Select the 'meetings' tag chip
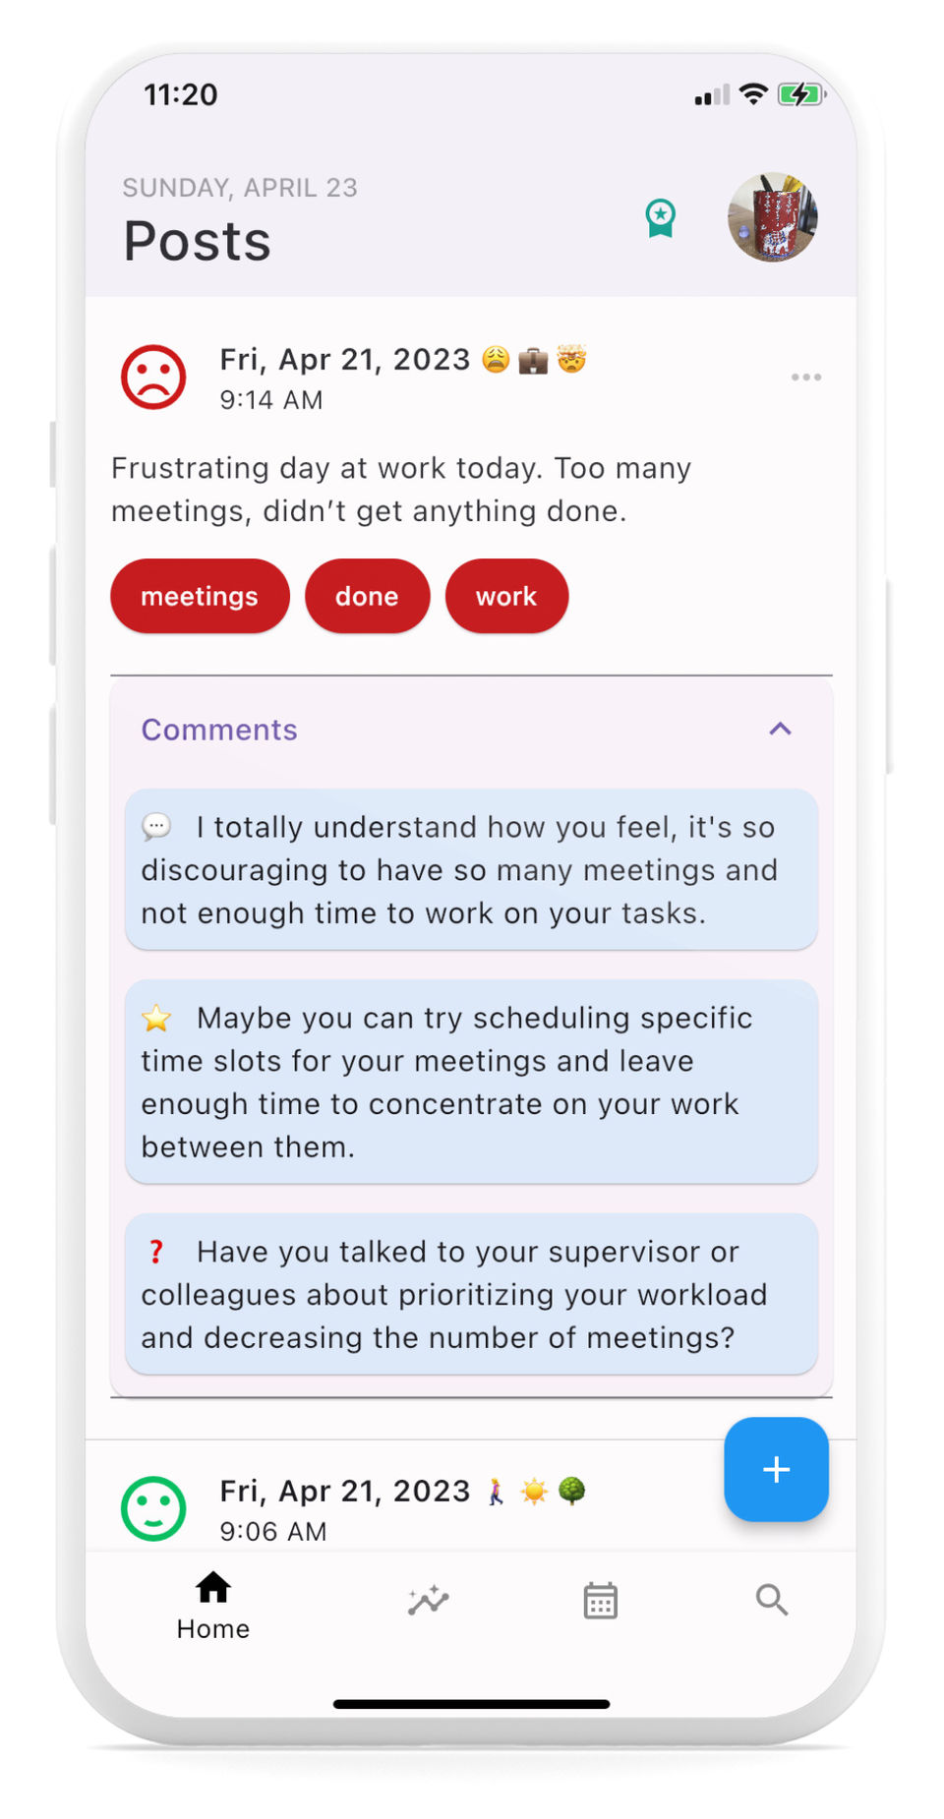Viewport: 944px width, 1819px height. pos(200,596)
